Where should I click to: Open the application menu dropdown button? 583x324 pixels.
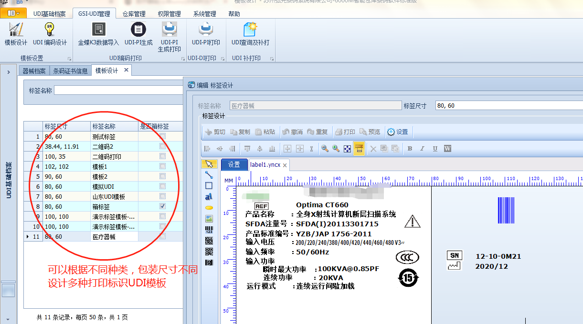click(x=13, y=13)
